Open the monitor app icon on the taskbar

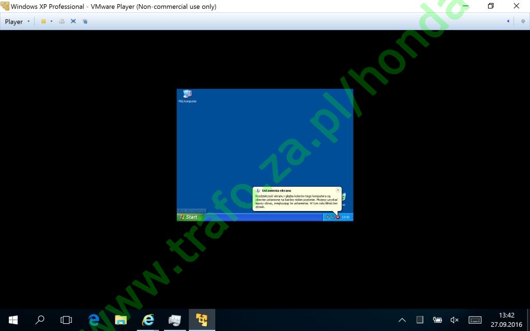click(175, 320)
